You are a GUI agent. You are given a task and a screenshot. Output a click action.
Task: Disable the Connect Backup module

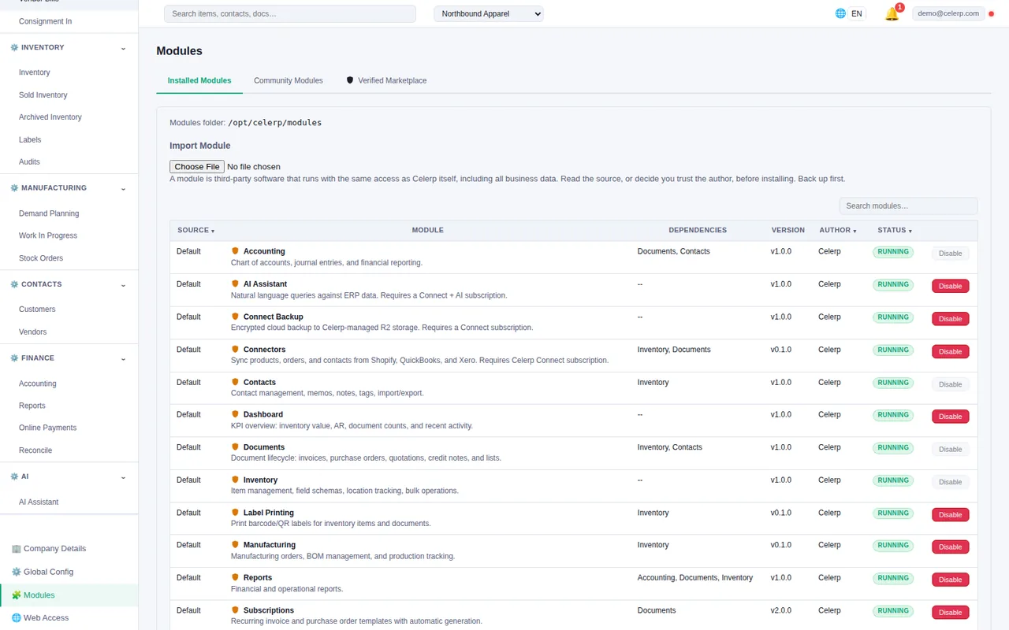click(x=950, y=319)
